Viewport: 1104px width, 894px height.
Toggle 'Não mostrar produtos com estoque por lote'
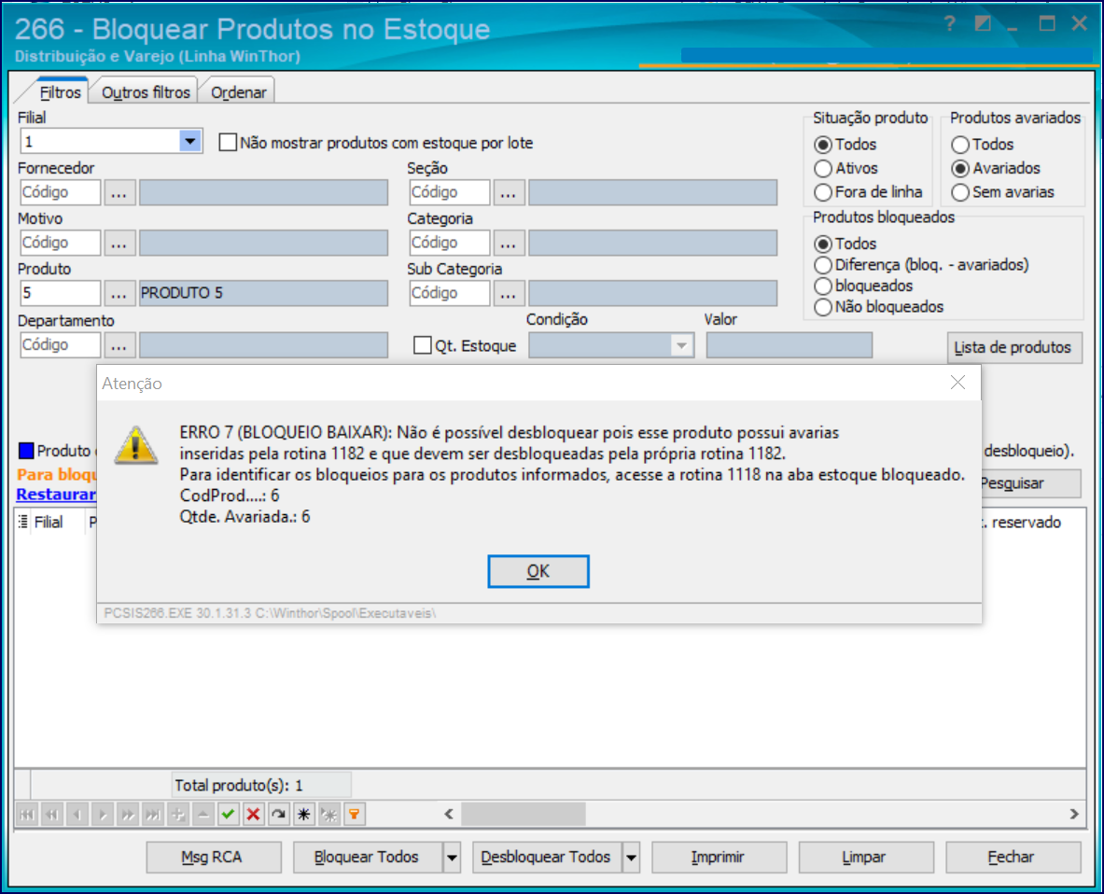click(228, 142)
